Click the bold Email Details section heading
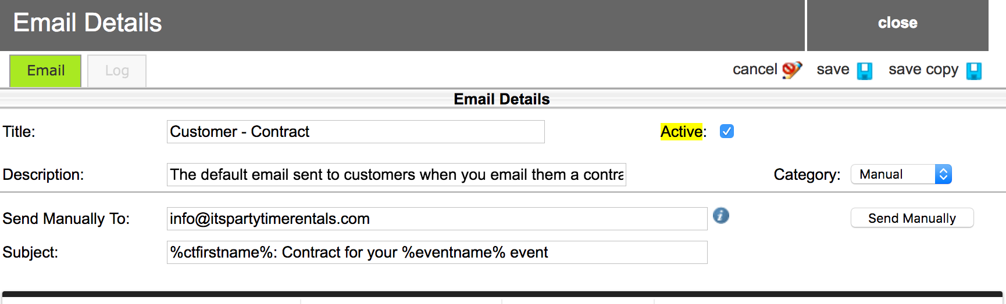 [x=501, y=99]
